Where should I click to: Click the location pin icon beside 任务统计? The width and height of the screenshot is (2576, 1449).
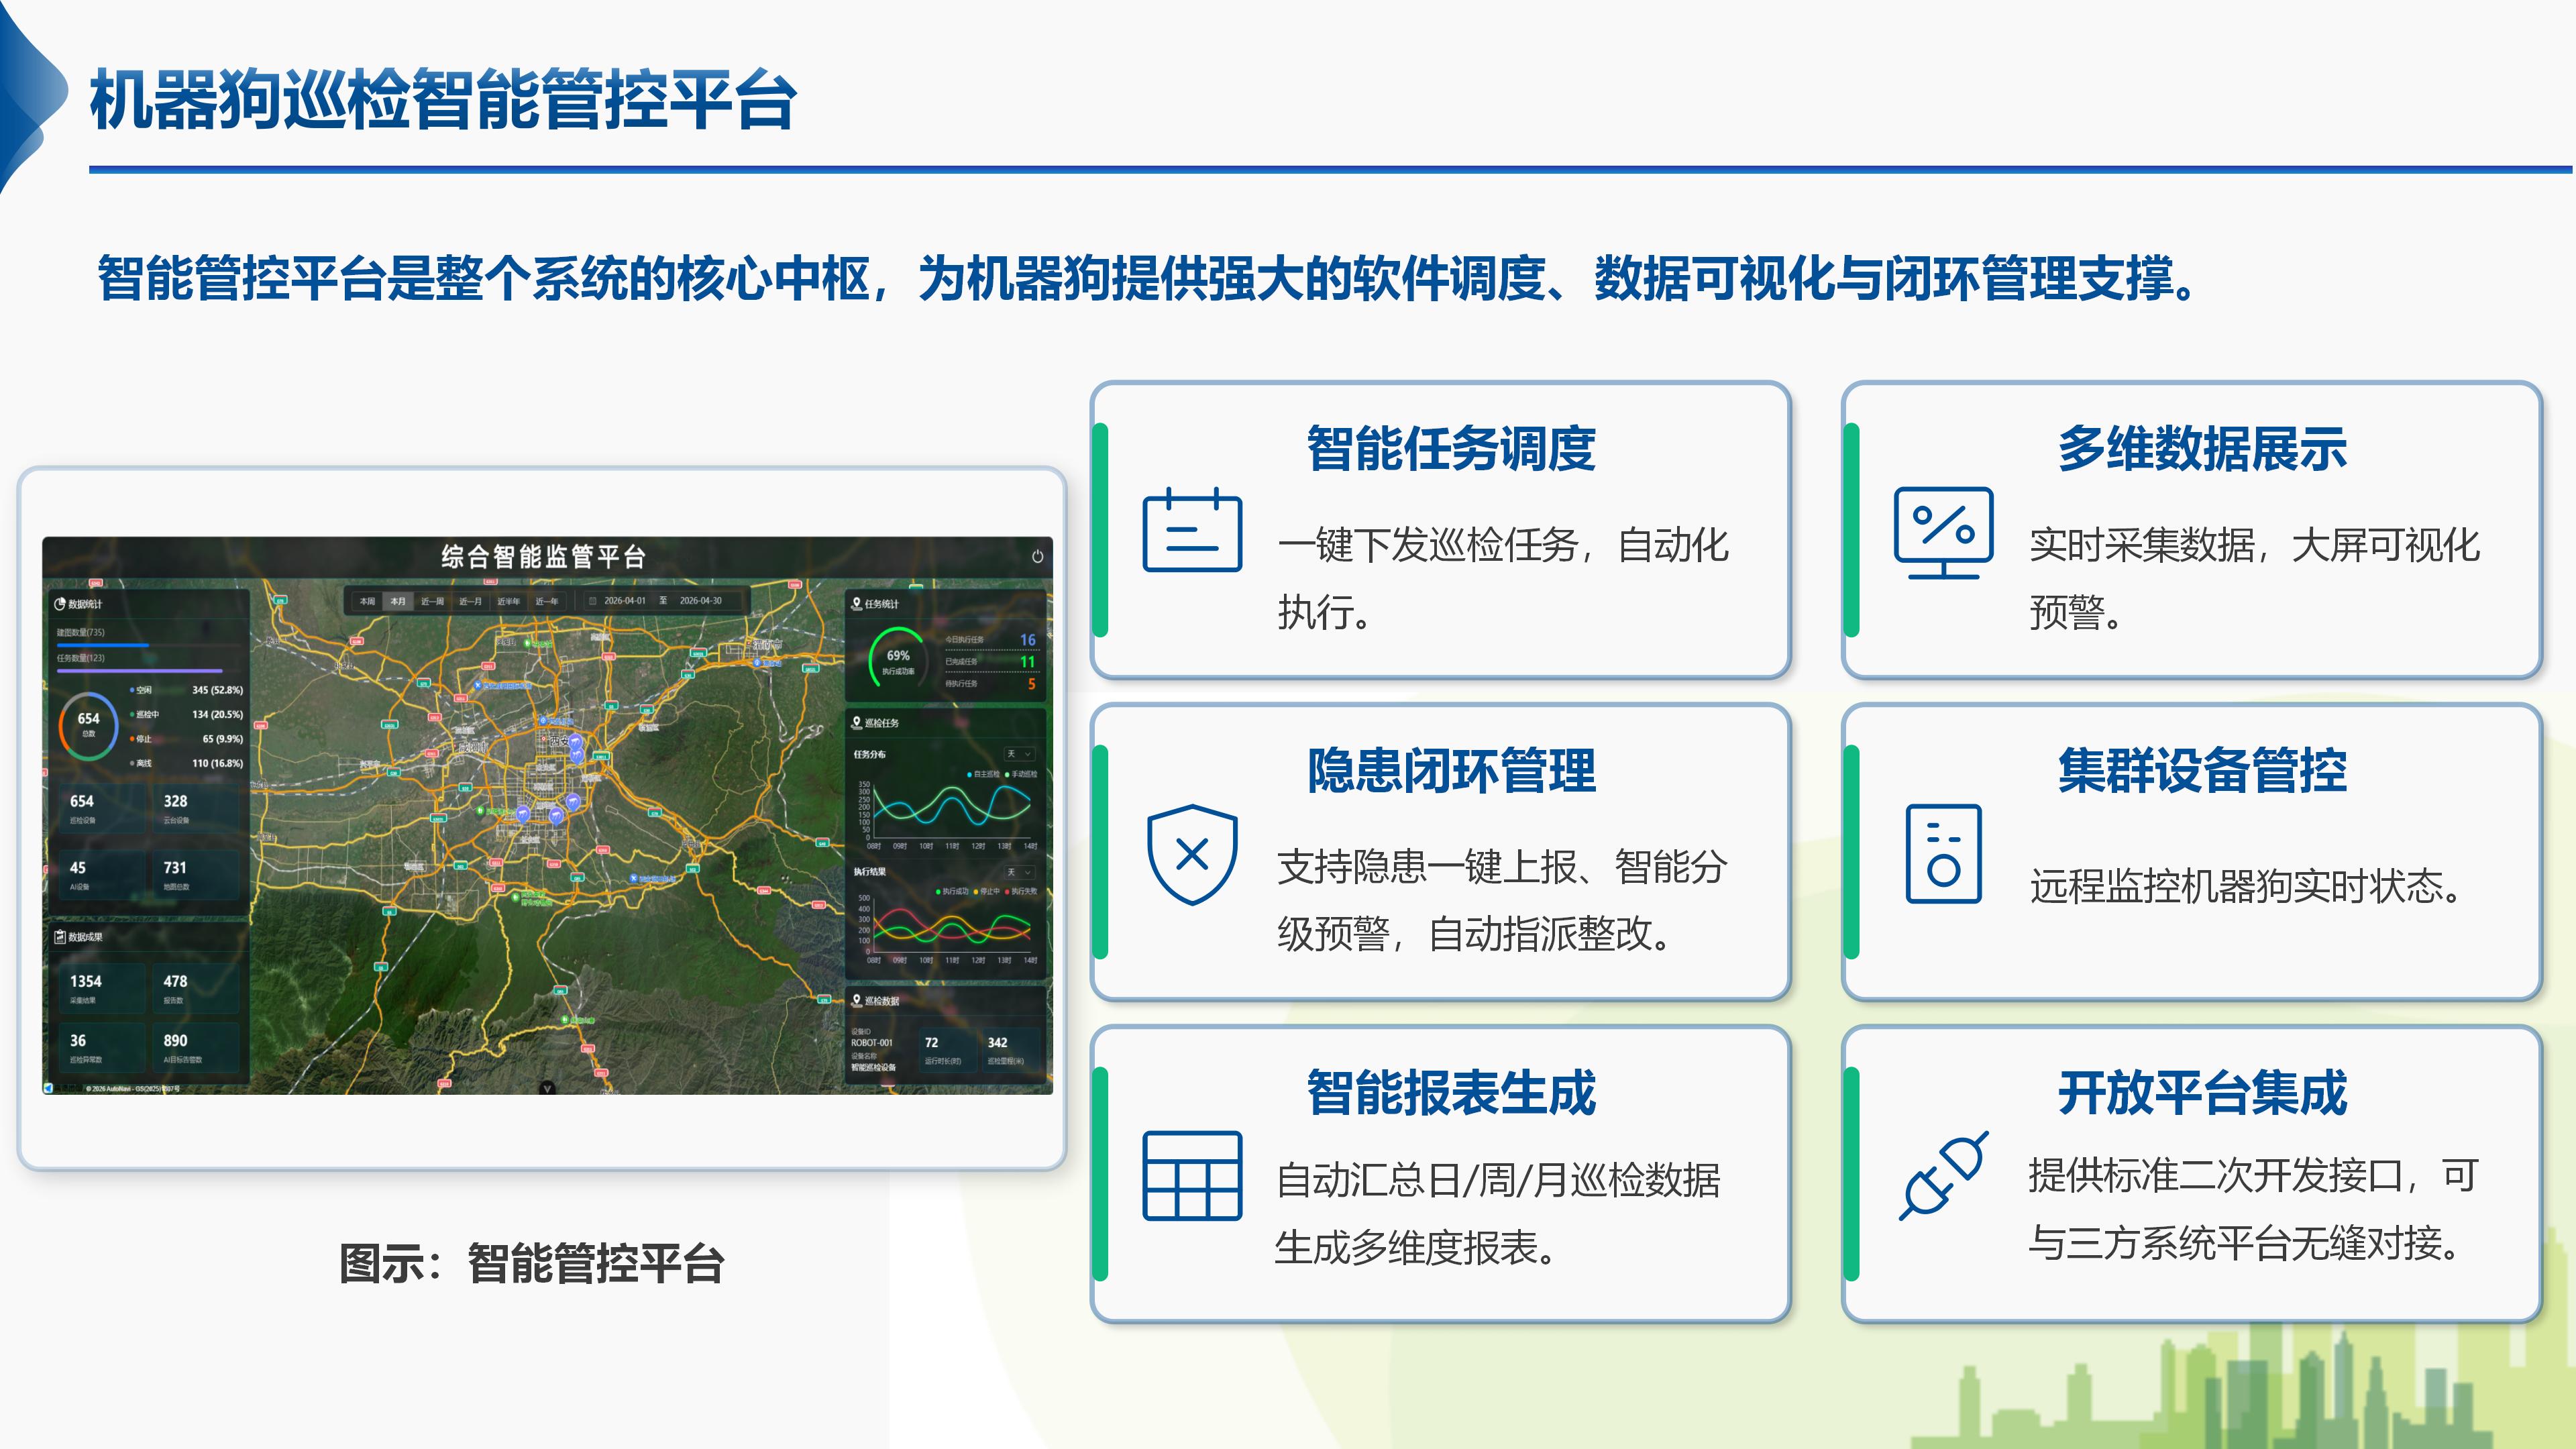coord(856,603)
